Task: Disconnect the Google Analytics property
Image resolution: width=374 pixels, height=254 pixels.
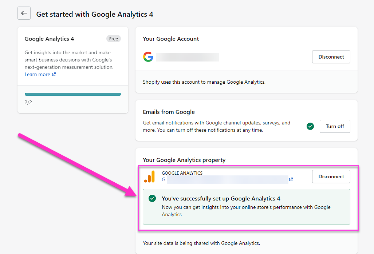Action: [x=331, y=176]
